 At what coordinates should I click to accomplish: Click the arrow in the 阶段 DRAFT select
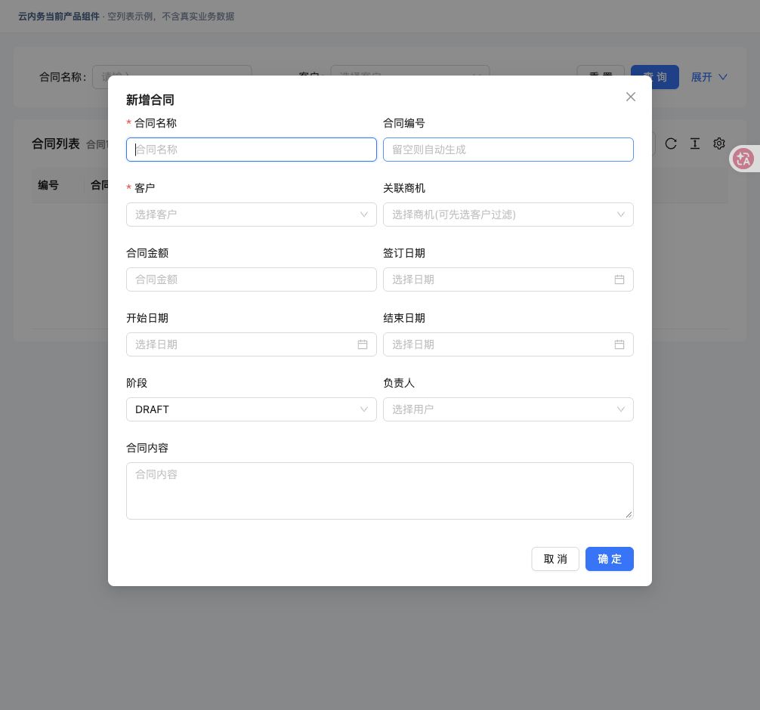[363, 409]
